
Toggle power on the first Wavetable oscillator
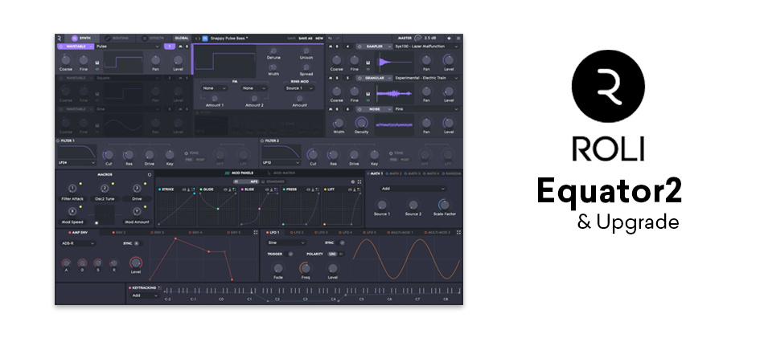click(61, 47)
